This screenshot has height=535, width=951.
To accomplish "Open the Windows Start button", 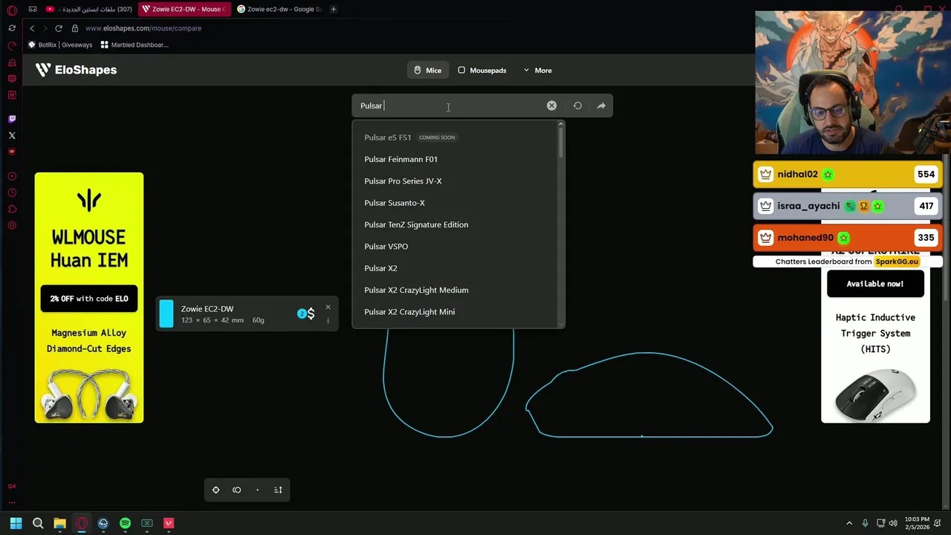I will pyautogui.click(x=16, y=523).
